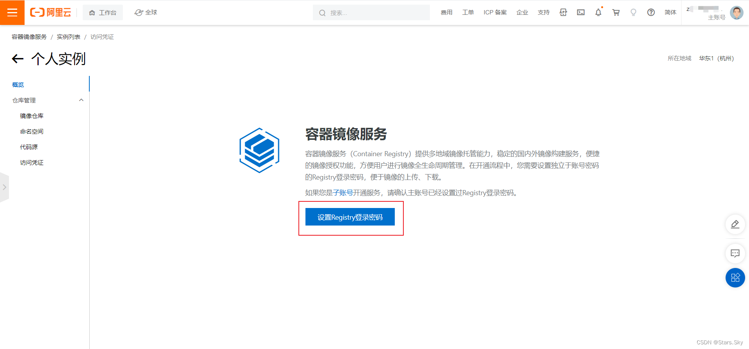Collapse the sidebar with the side arrow
Screen dimensions: 749x349
tap(4, 187)
